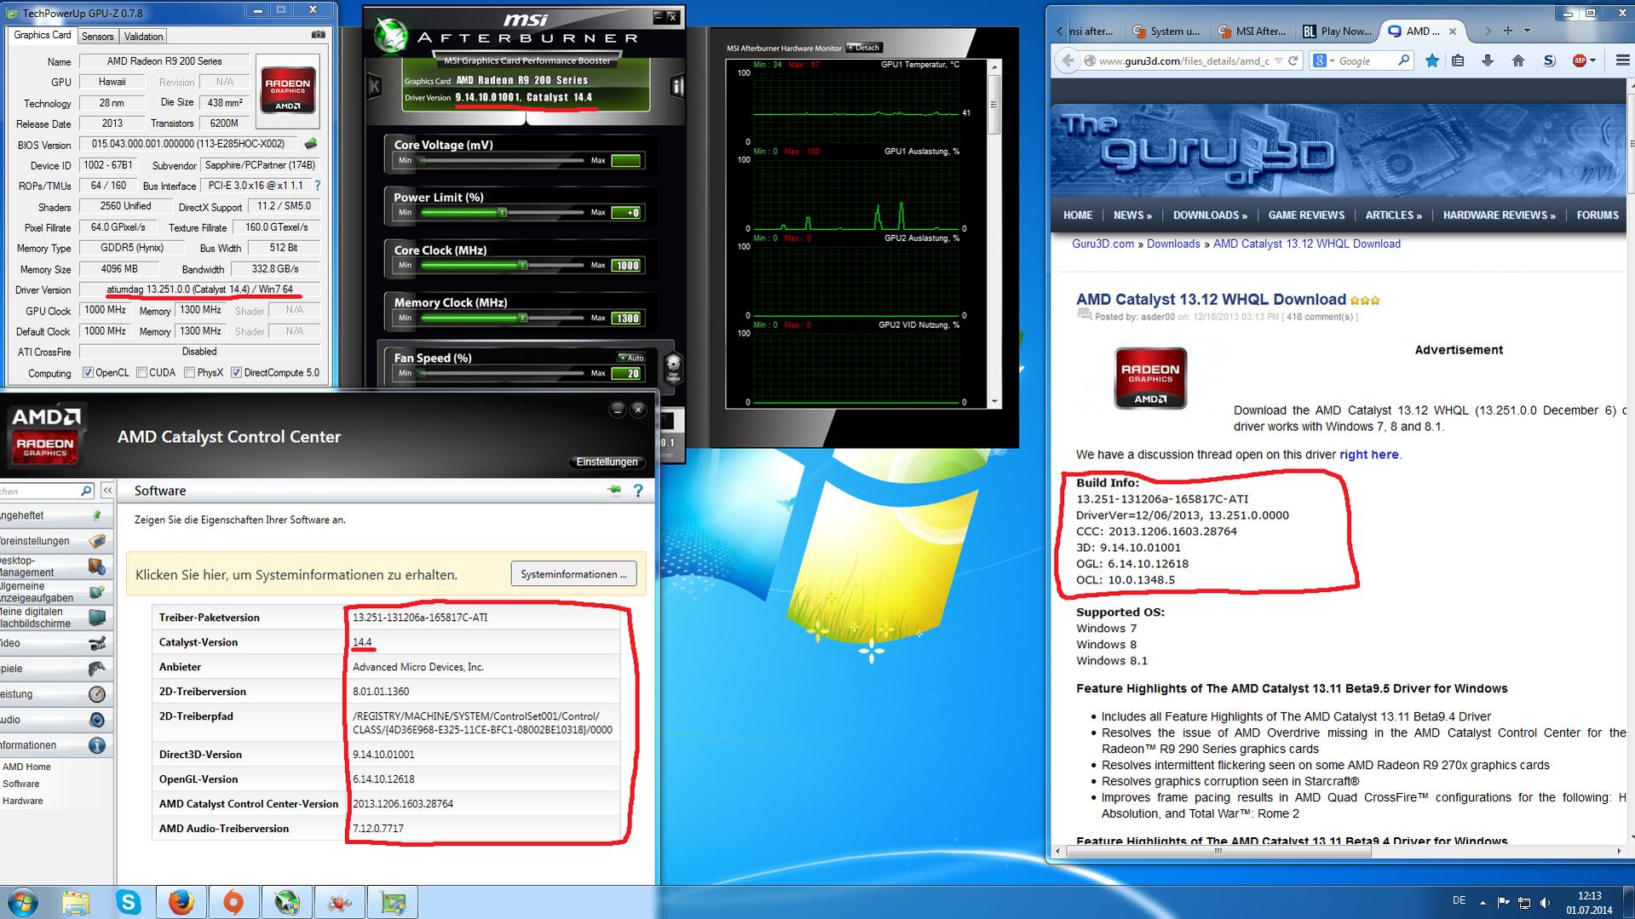The height and width of the screenshot is (919, 1635).
Task: Switch to the Sensors tab in GPU-Z
Action: (x=97, y=36)
